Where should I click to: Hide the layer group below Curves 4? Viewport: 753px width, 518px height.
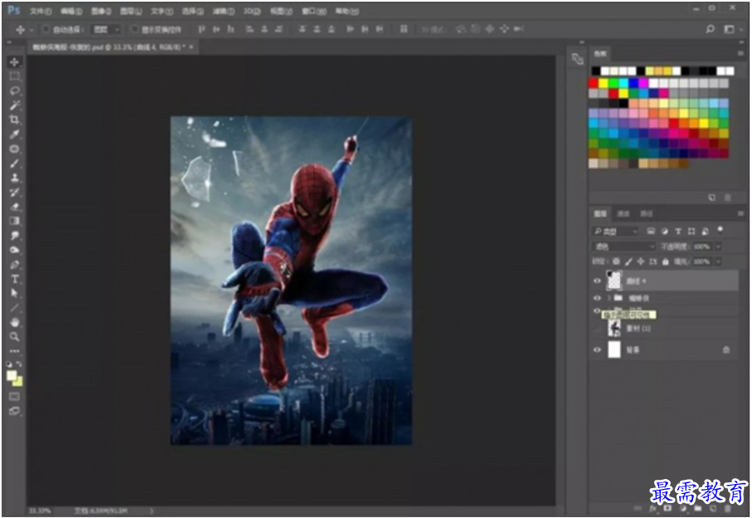597,298
